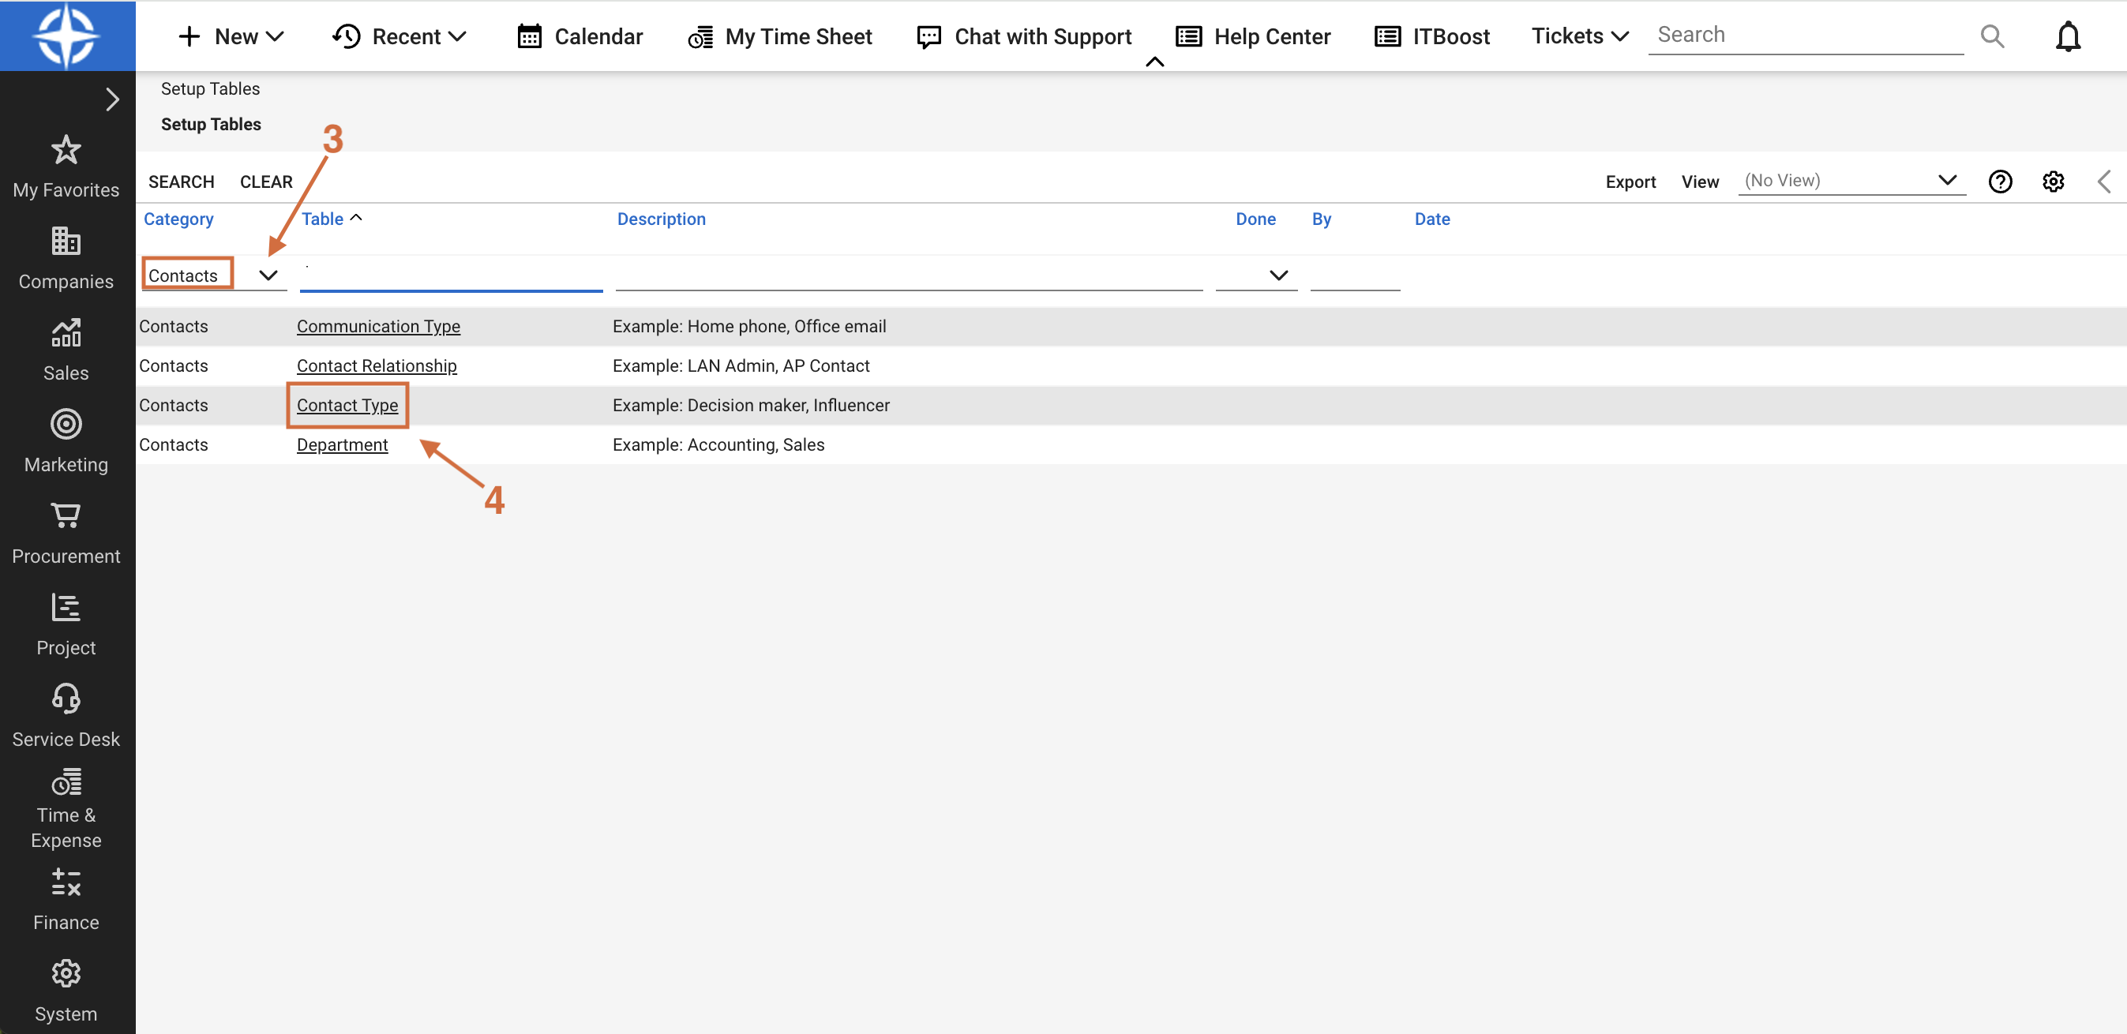Open the table settings gear icon
2127x1034 pixels.
(x=2054, y=181)
